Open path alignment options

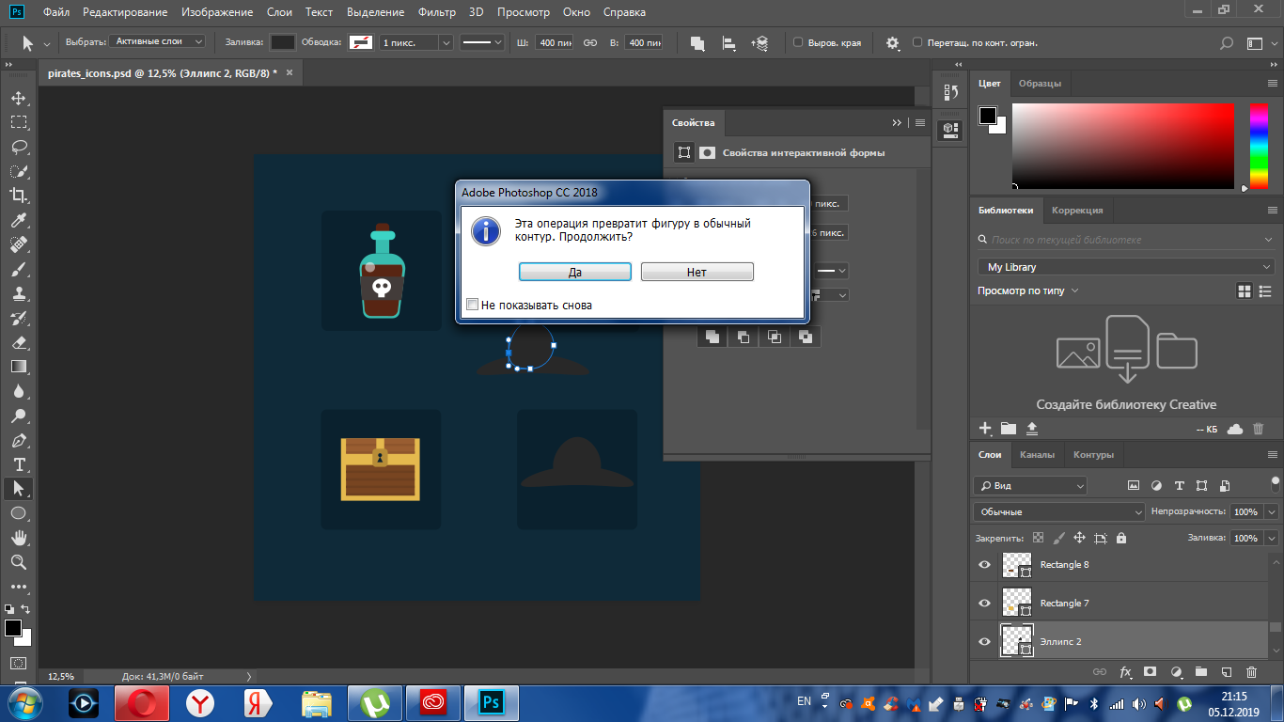728,43
